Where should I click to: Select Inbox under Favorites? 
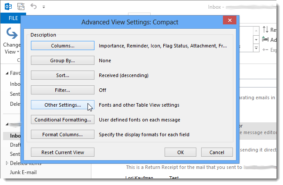pos(15,84)
